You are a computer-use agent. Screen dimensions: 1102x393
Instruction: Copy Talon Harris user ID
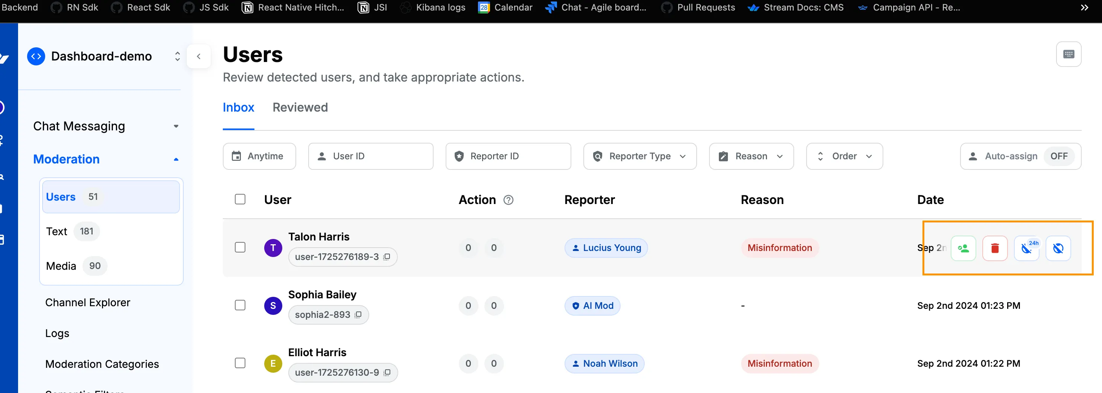tap(387, 257)
